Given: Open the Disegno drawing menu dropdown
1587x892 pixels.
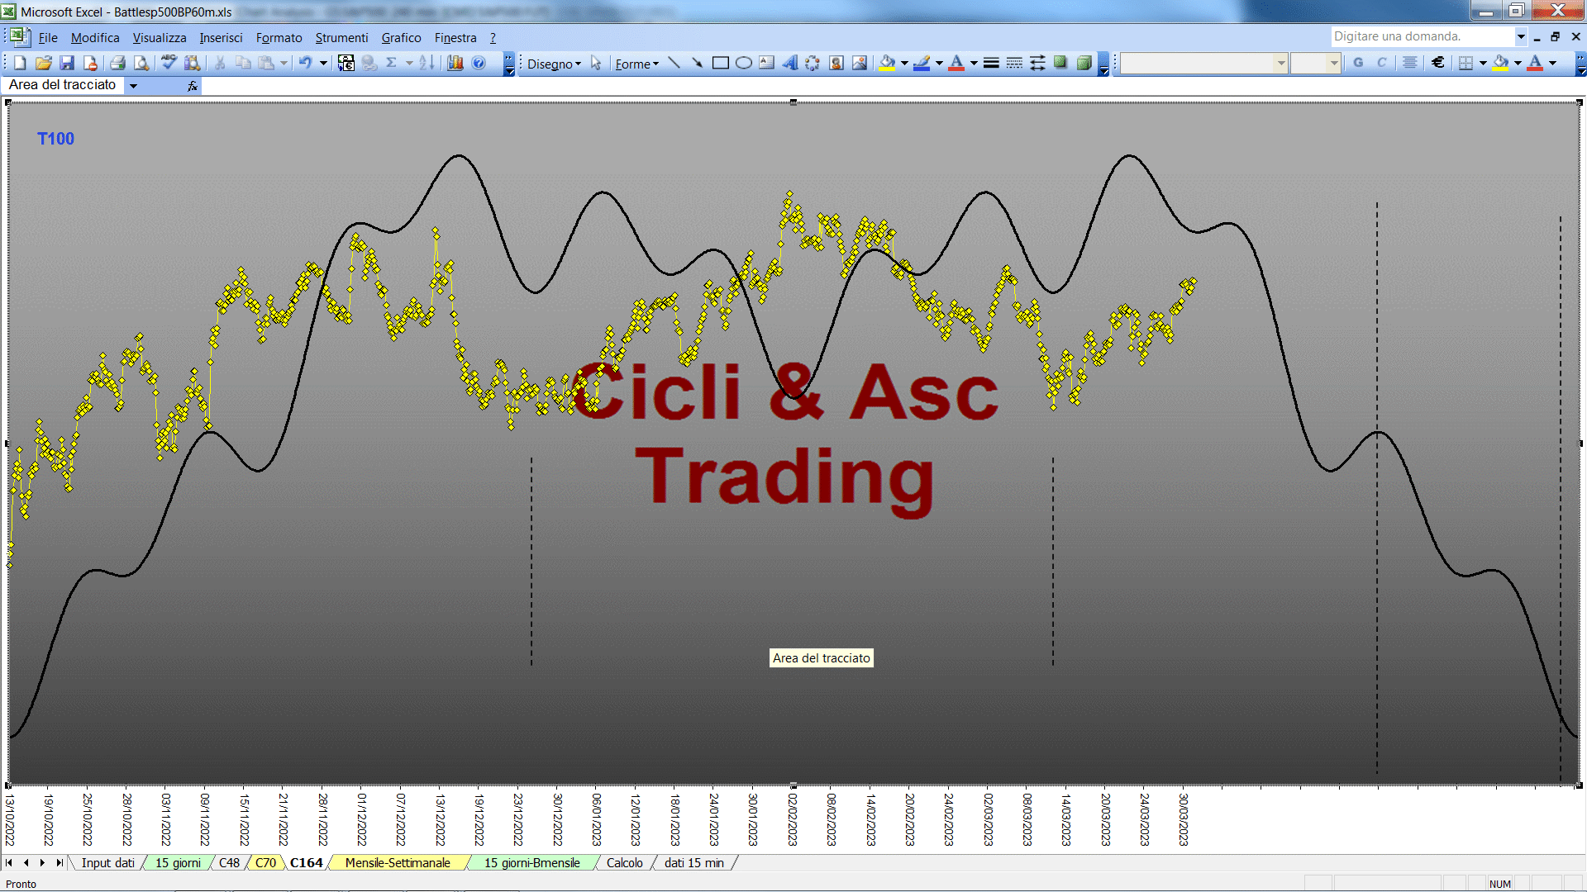Looking at the screenshot, I should point(554,64).
